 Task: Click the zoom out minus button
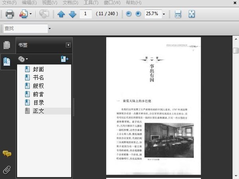click(x=129, y=14)
